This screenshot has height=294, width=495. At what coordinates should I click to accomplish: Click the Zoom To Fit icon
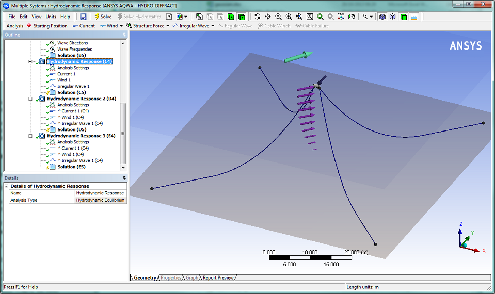(299, 17)
